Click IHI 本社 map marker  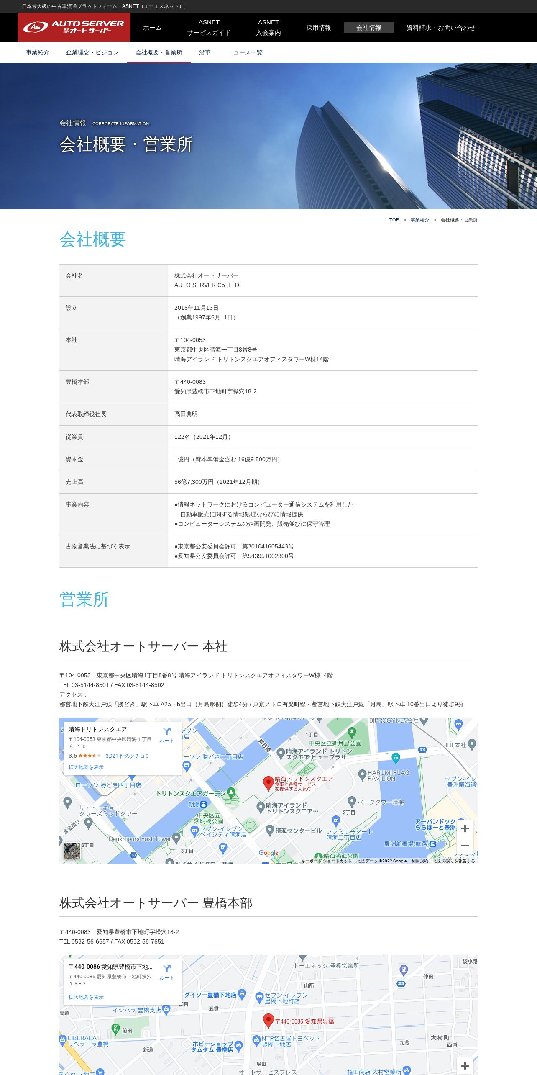point(472,744)
